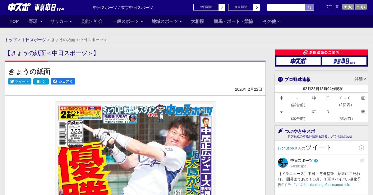Click the 中日スポーツ Twitter avatar

283,163
